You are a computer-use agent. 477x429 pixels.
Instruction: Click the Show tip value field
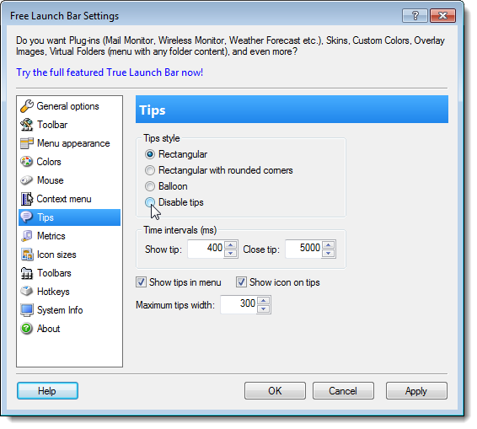click(x=206, y=249)
